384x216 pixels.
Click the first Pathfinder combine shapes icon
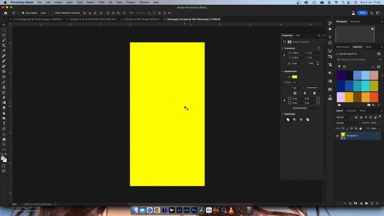[288, 120]
